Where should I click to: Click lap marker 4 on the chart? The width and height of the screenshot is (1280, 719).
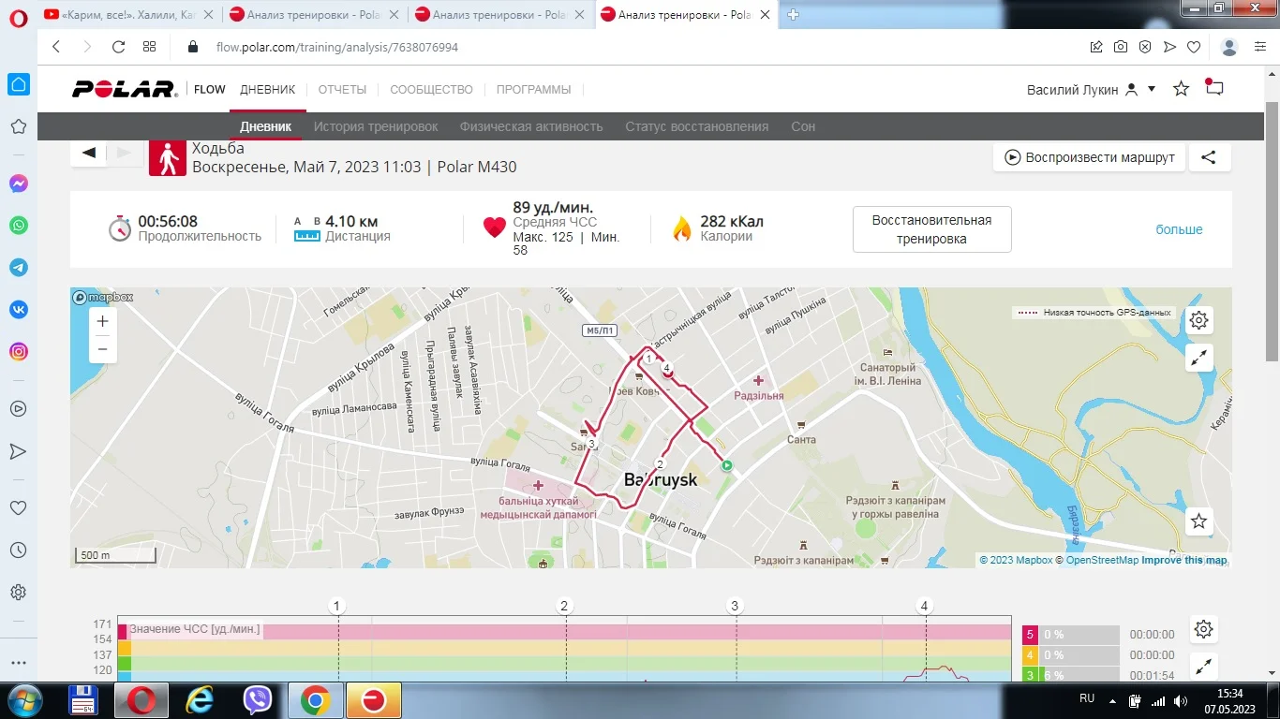tap(924, 606)
